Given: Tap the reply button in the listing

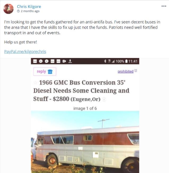Looking at the screenshot, I should coord(45,72).
